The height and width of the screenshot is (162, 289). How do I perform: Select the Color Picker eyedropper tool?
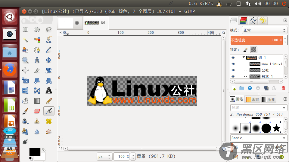coord(49,50)
